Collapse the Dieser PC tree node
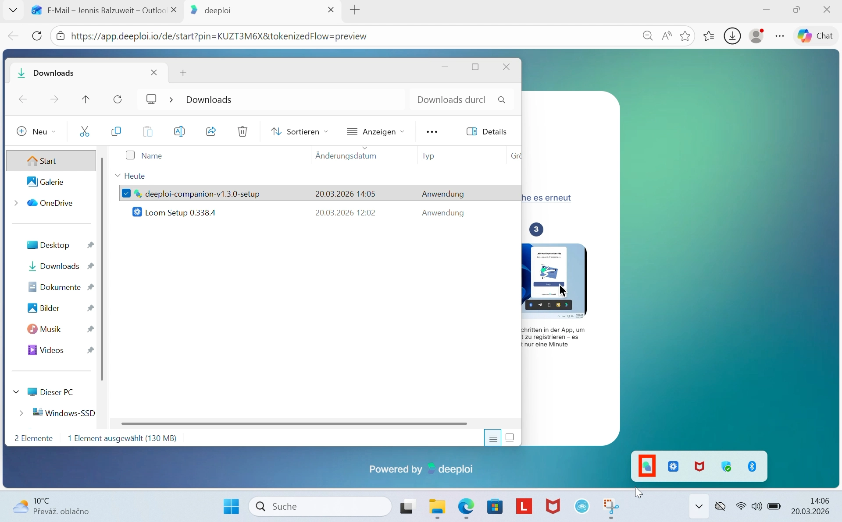This screenshot has height=522, width=842. click(16, 392)
